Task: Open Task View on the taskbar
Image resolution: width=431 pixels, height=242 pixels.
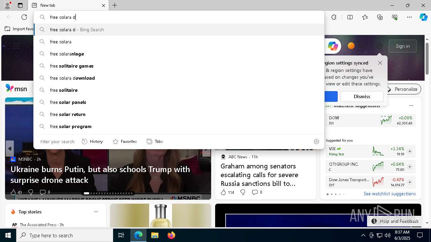Action: click(x=121, y=235)
